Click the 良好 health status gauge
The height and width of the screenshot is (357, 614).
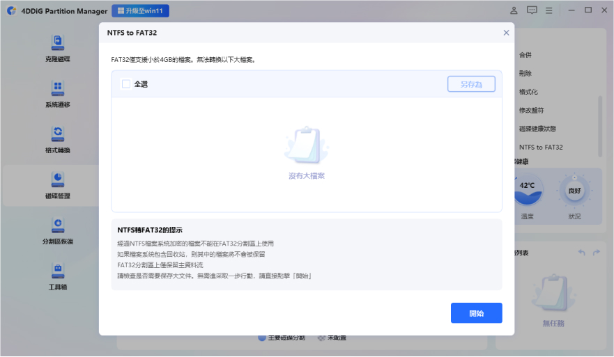click(574, 191)
